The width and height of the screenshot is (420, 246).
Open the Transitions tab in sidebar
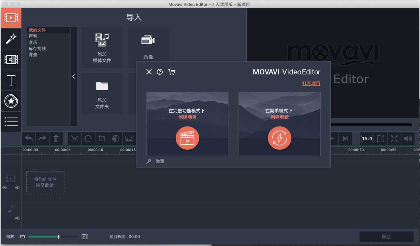point(11,59)
